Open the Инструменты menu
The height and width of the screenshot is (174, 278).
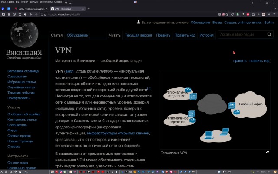[46, 2]
